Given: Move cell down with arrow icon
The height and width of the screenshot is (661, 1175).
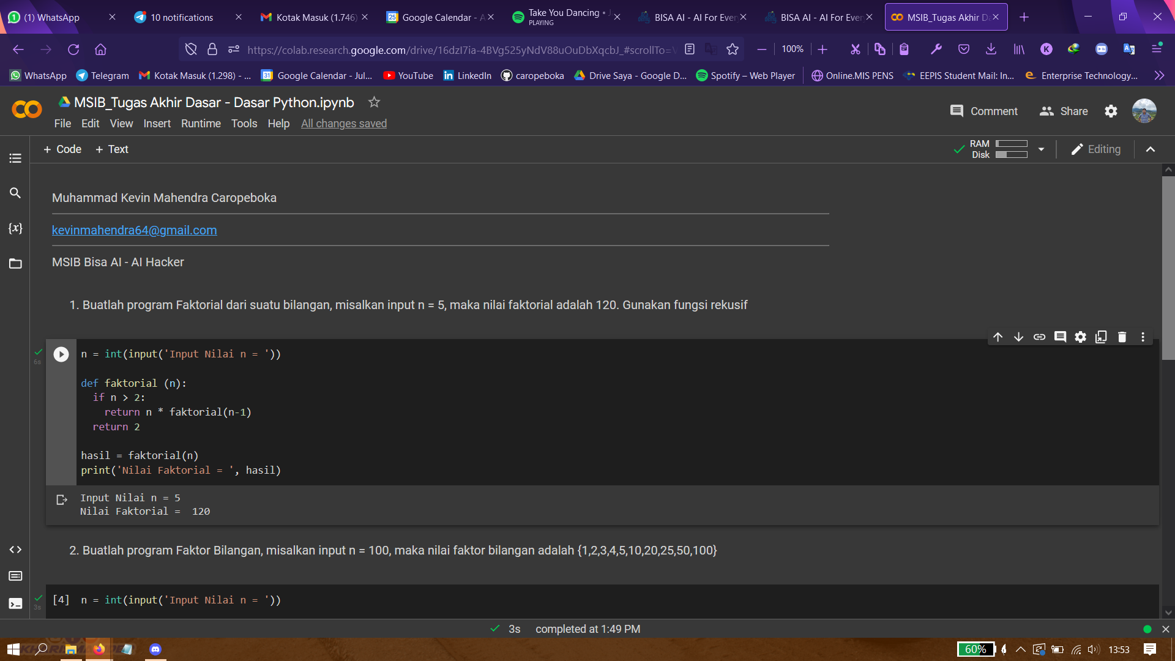Looking at the screenshot, I should coord(1018,337).
